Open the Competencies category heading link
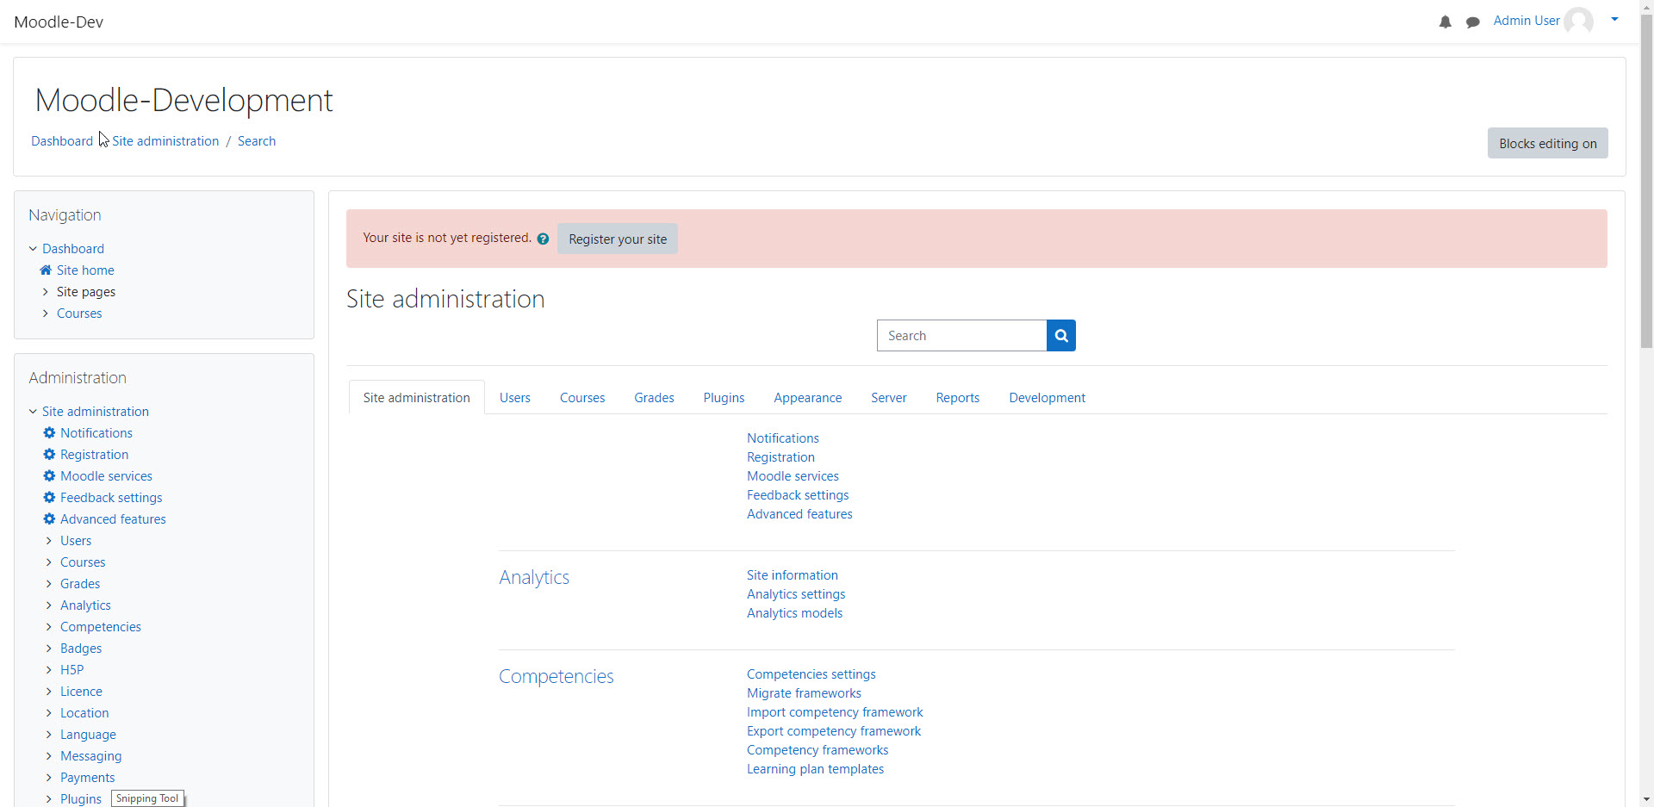 click(x=557, y=676)
